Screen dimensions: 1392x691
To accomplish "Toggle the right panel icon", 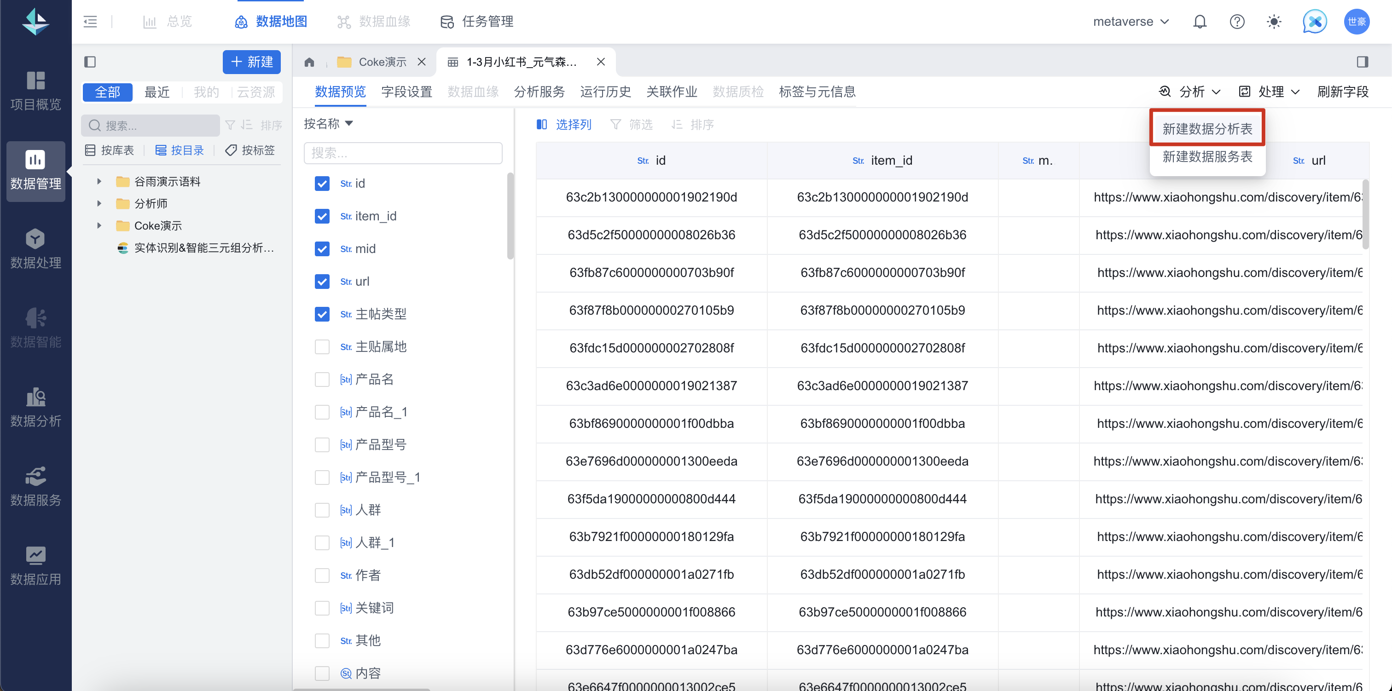I will (1362, 62).
